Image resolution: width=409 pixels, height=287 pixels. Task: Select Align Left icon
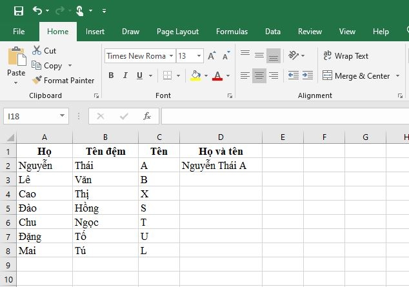pyautogui.click(x=245, y=75)
